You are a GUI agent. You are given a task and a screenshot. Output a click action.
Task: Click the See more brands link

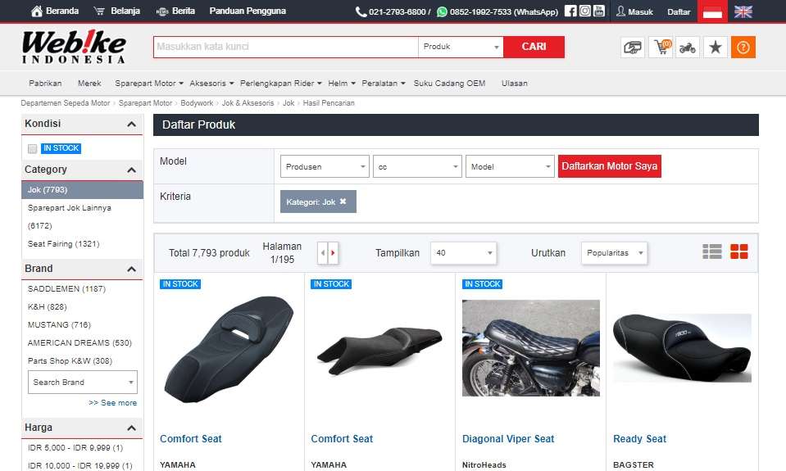coord(113,403)
